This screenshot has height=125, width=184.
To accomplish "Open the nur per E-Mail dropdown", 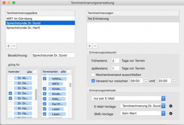I will point(128,98).
